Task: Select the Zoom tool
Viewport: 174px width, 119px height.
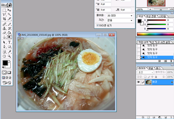Action: click(9, 56)
